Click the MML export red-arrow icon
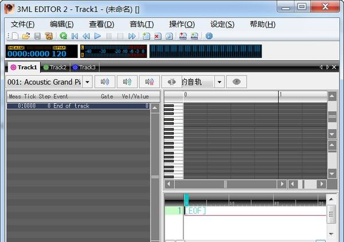Screen dimensions: 344x242 (x=183, y=36)
